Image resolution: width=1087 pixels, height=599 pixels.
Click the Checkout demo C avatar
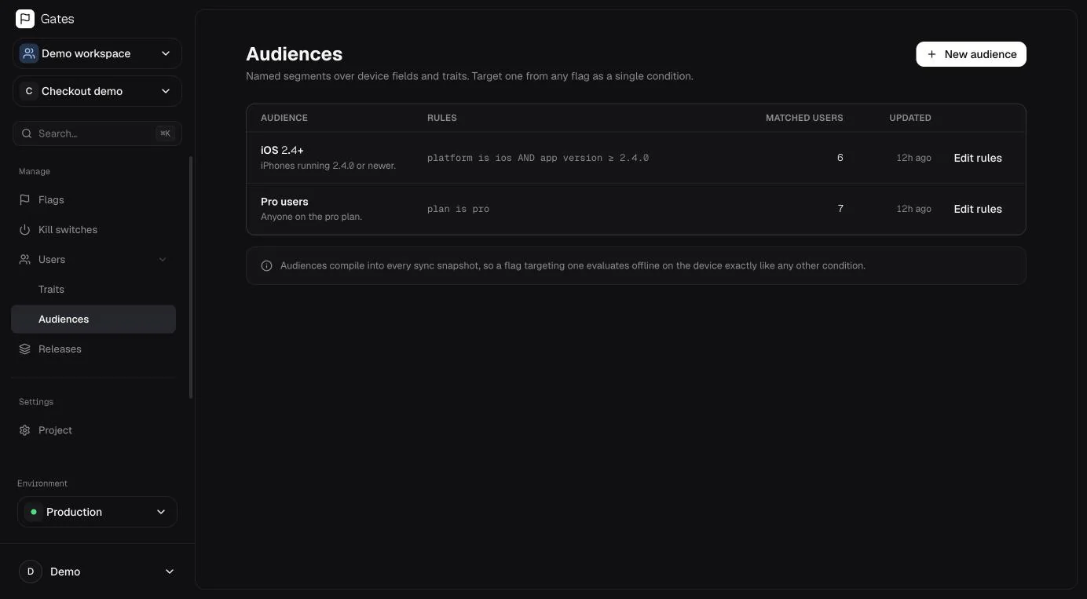point(29,91)
